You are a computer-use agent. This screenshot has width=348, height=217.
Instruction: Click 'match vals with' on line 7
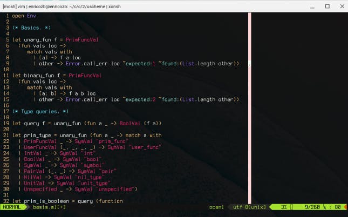tap(50, 52)
